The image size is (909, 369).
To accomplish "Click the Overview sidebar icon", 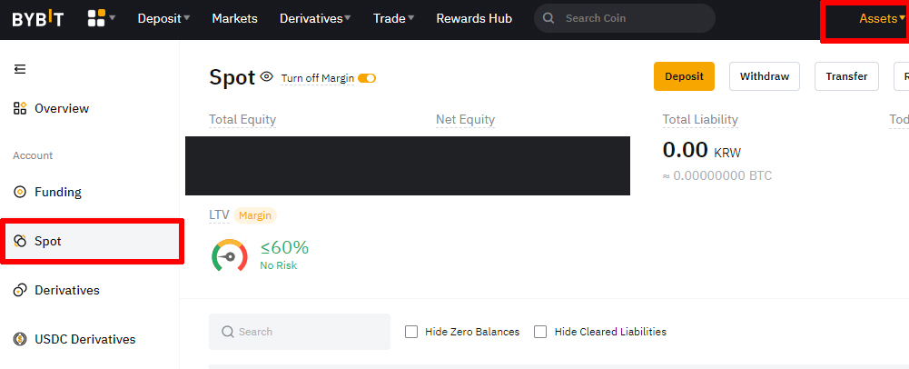I will (x=20, y=108).
